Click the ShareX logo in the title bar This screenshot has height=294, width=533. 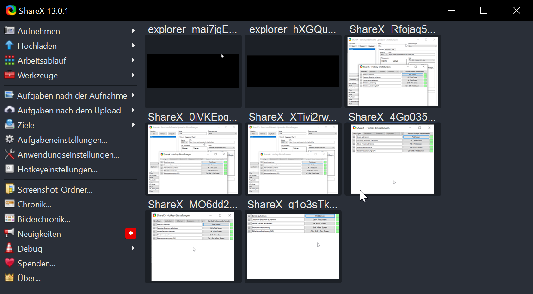pyautogui.click(x=11, y=11)
